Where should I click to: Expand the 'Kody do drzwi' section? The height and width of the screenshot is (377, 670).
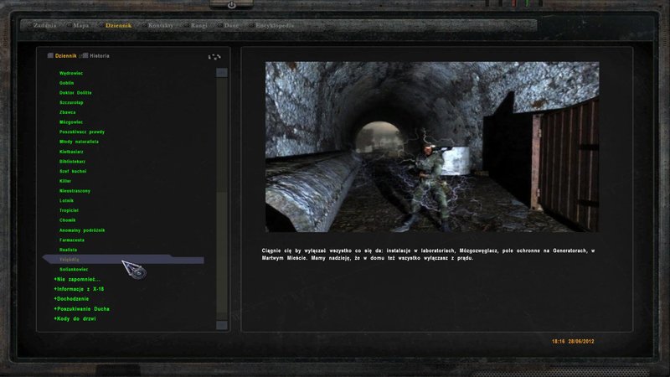pyautogui.click(x=75, y=318)
